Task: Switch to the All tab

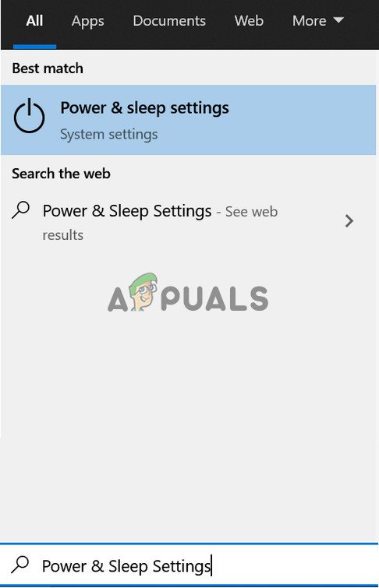Action: click(x=34, y=21)
